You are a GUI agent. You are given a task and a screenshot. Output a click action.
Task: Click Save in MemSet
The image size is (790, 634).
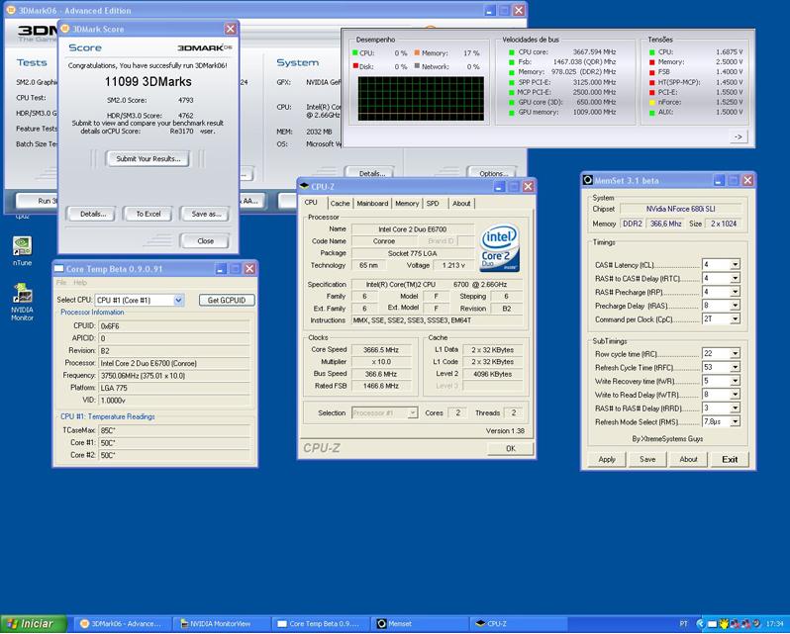(647, 459)
